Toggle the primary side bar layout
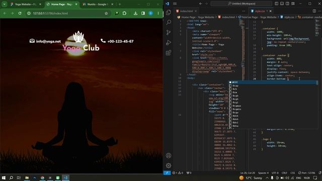The width and height of the screenshot is (322, 181). (276, 4)
